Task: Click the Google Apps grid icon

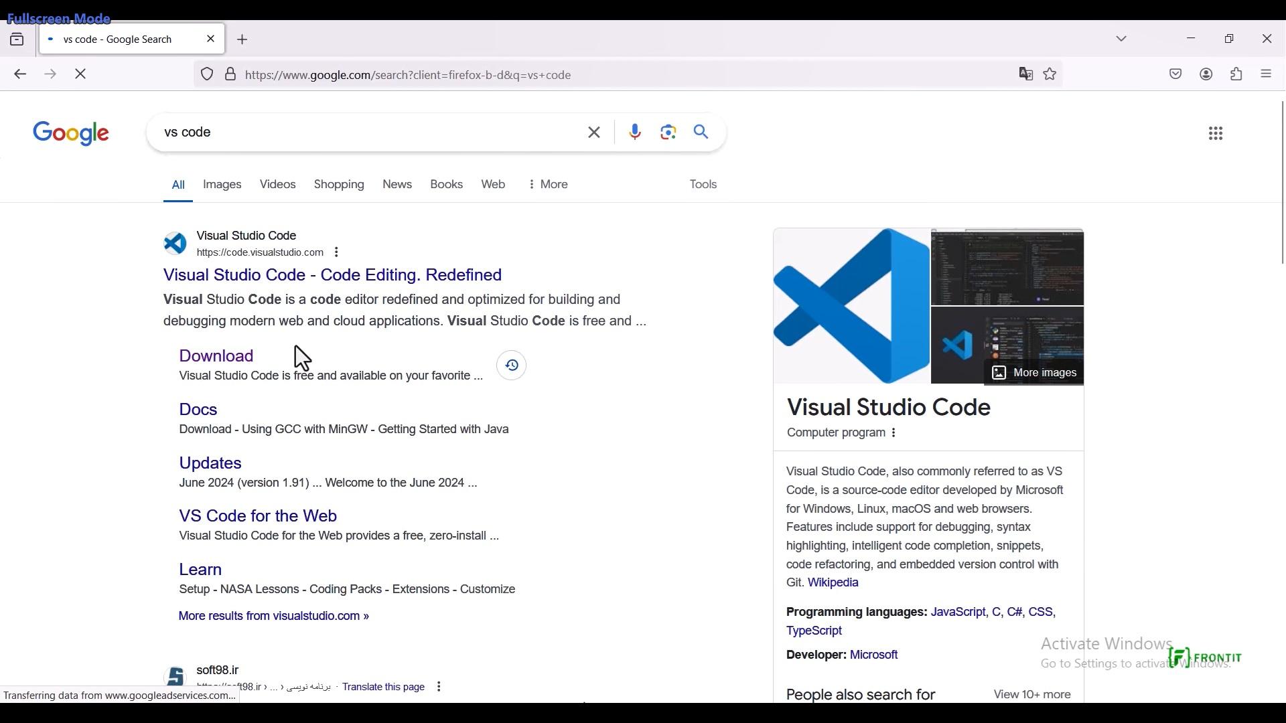Action: 1216,134
